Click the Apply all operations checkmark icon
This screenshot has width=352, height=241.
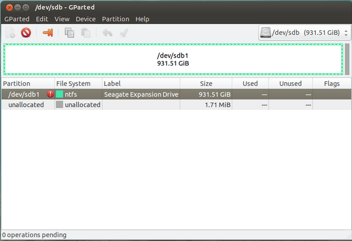[124, 33]
